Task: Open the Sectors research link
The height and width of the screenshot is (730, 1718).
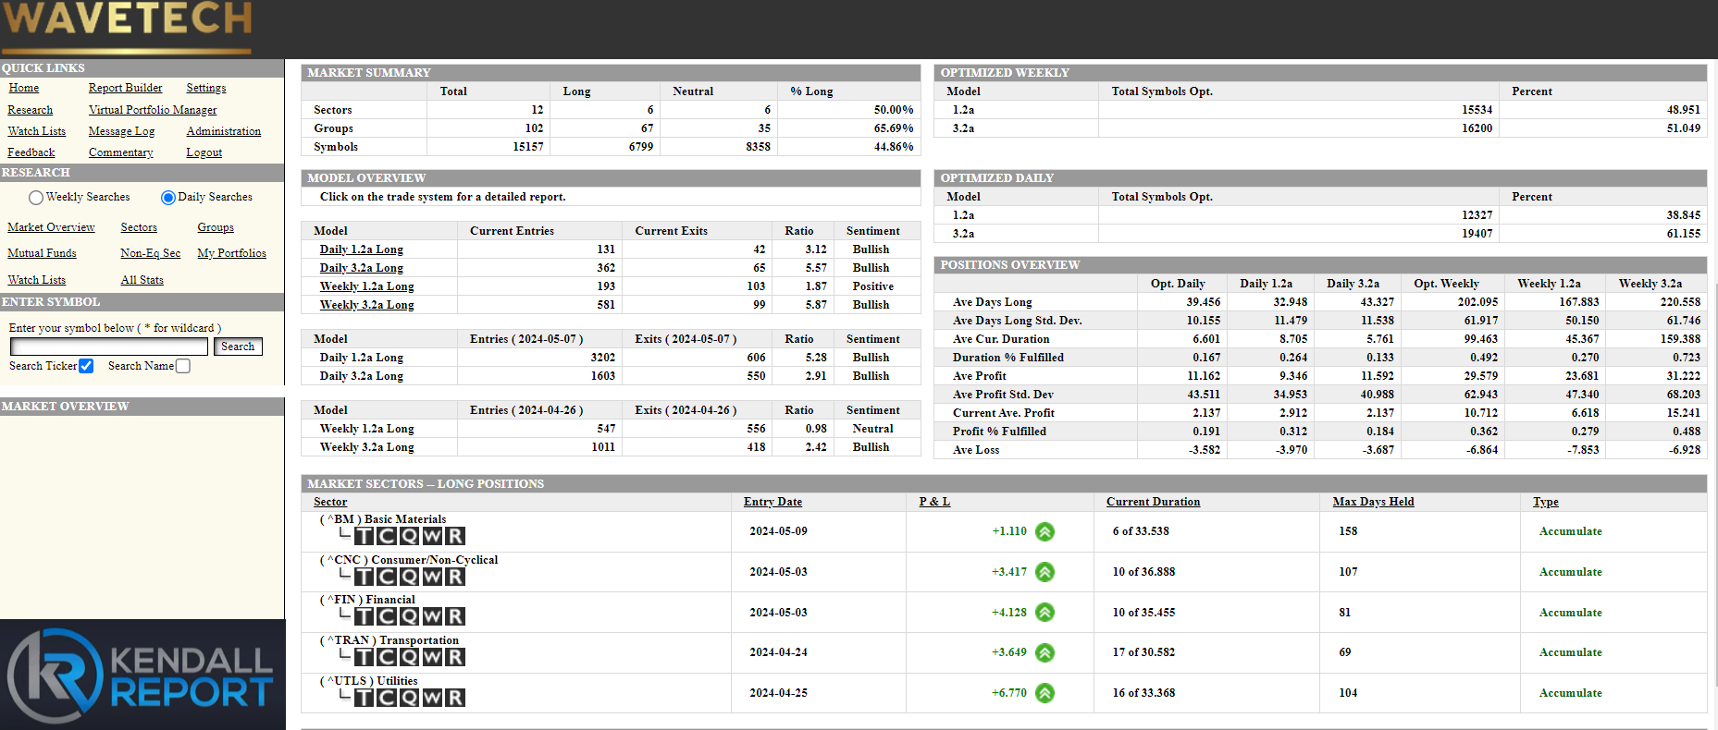Action: [x=139, y=227]
